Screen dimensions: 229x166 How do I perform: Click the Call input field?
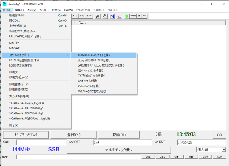42,142
